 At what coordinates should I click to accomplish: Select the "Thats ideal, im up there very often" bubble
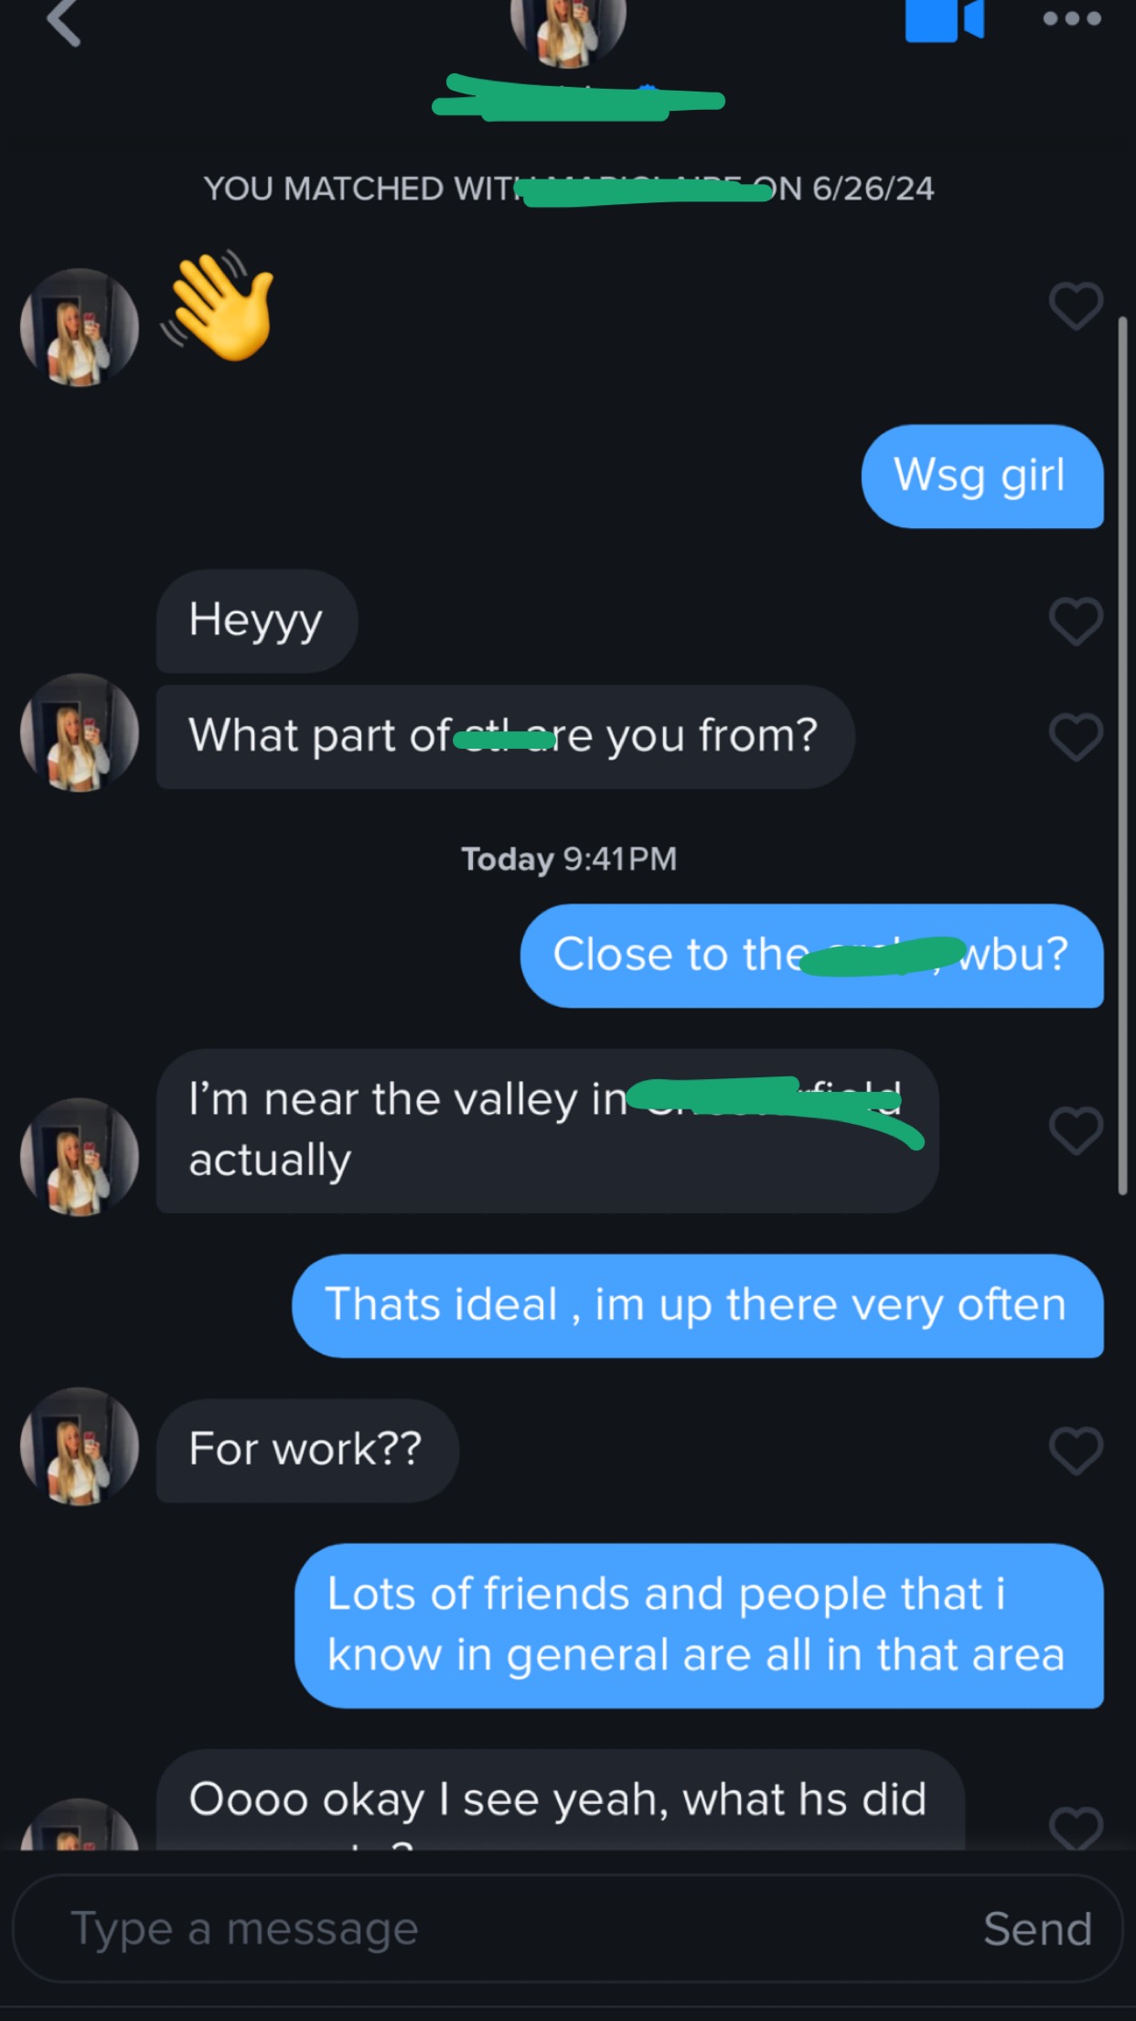pos(698,1305)
